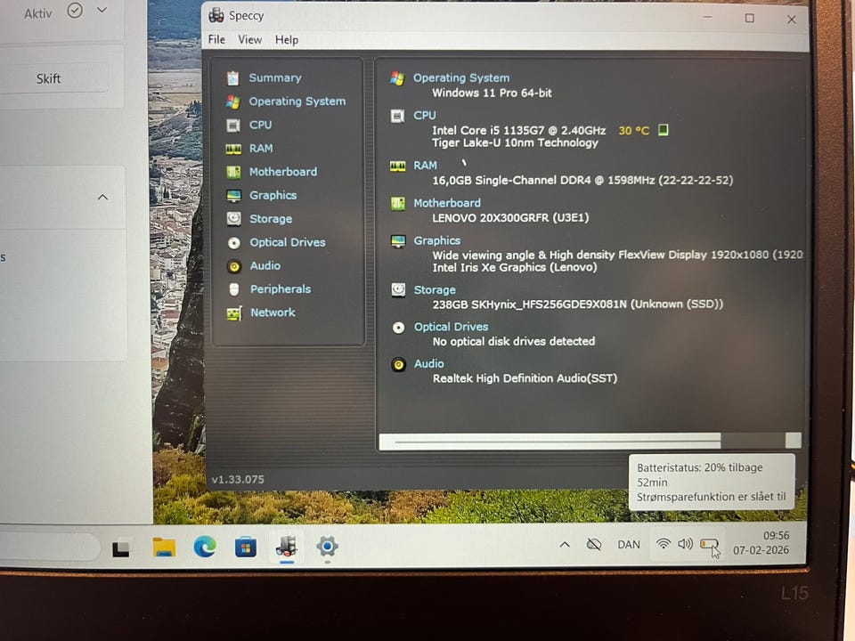Select the text LENOVO 20X300GRFR (U3E1)
The height and width of the screenshot is (641, 855).
510,218
